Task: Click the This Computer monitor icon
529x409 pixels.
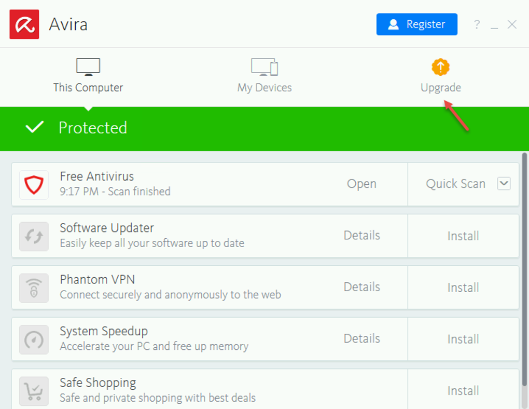Action: 88,66
